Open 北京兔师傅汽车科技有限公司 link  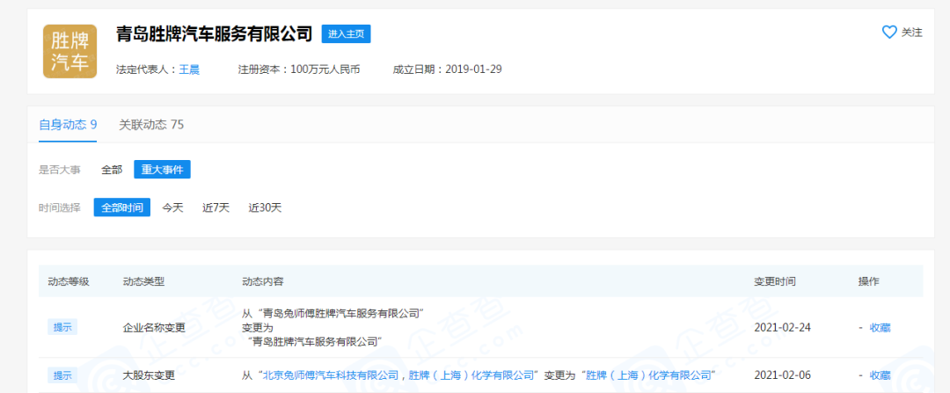330,375
